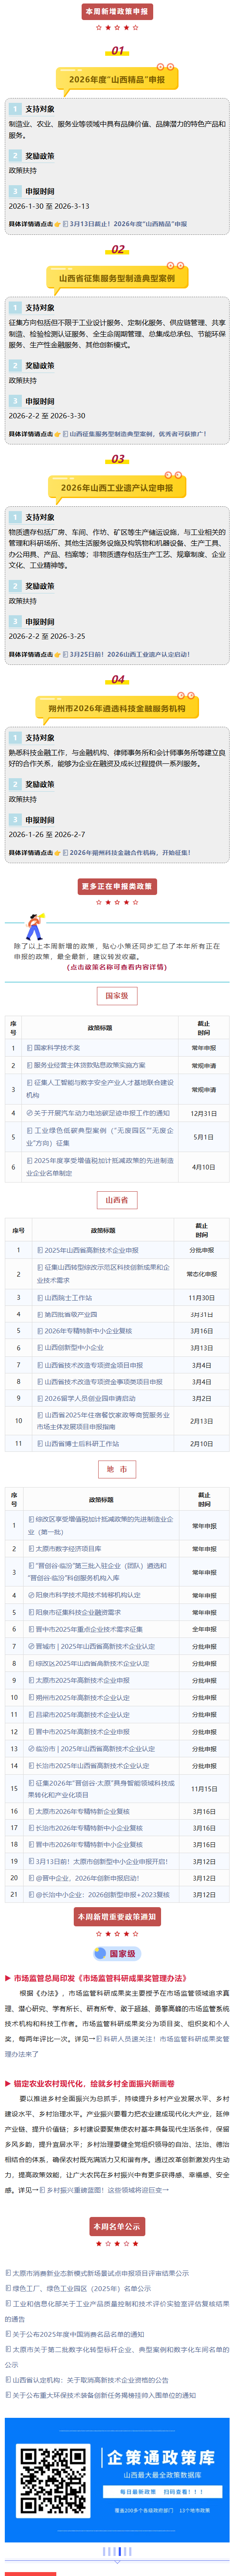
Task: Click the red header 本周新增政策申报
Action: pos(117,12)
